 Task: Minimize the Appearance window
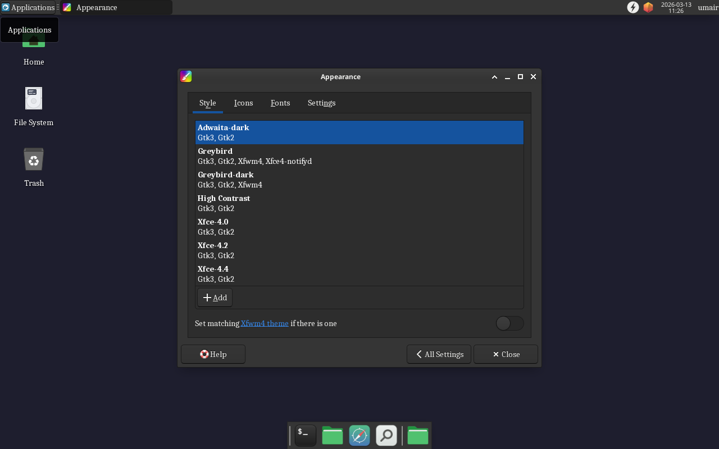pos(507,77)
